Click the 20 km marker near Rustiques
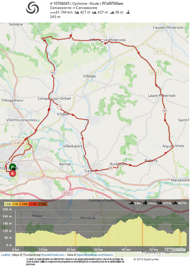This screenshot has width=195, height=270. click(x=111, y=168)
